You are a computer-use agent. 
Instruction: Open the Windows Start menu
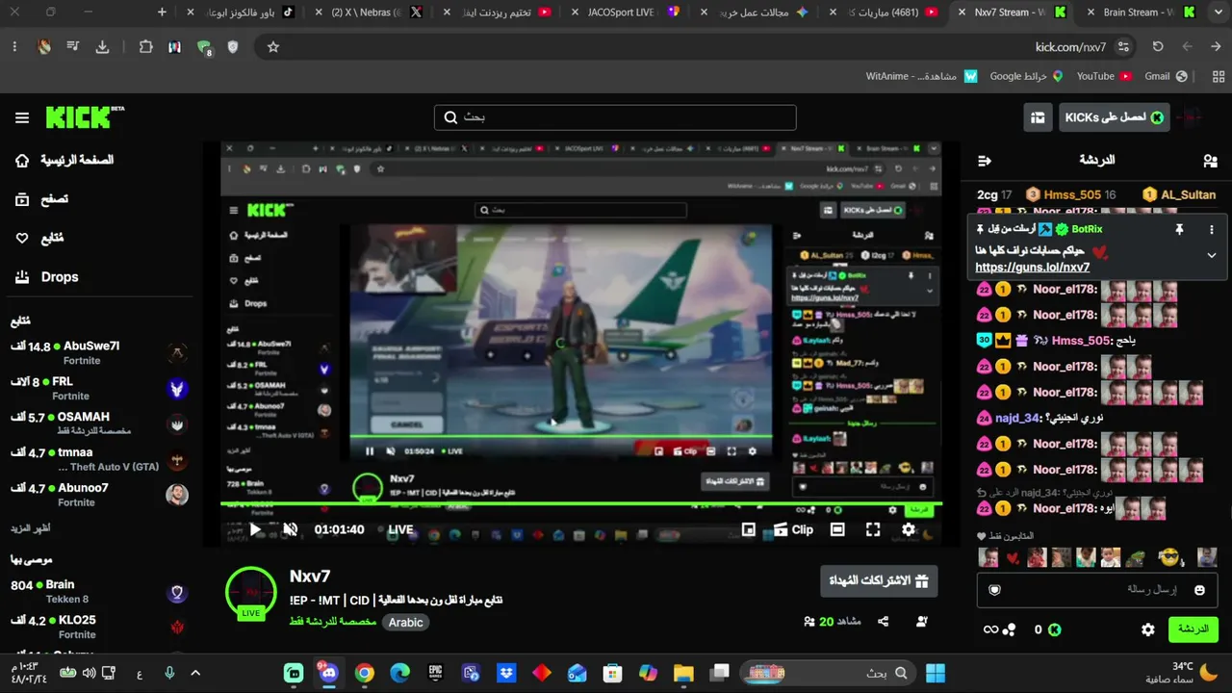pos(935,673)
